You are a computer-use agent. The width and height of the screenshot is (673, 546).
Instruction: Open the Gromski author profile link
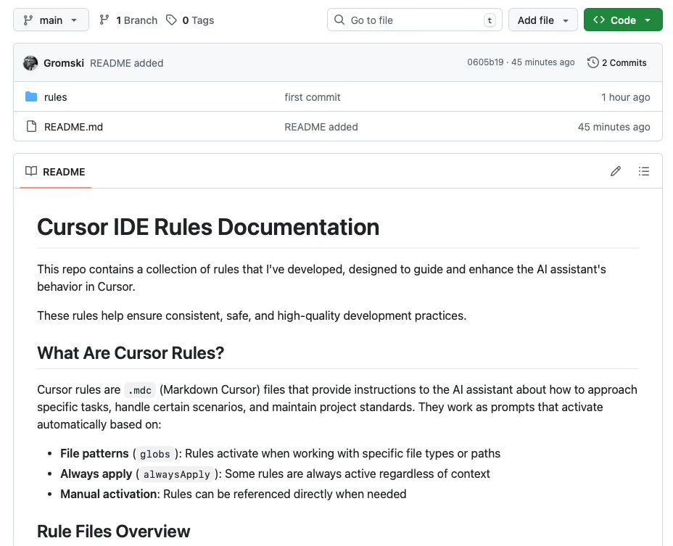pos(64,63)
